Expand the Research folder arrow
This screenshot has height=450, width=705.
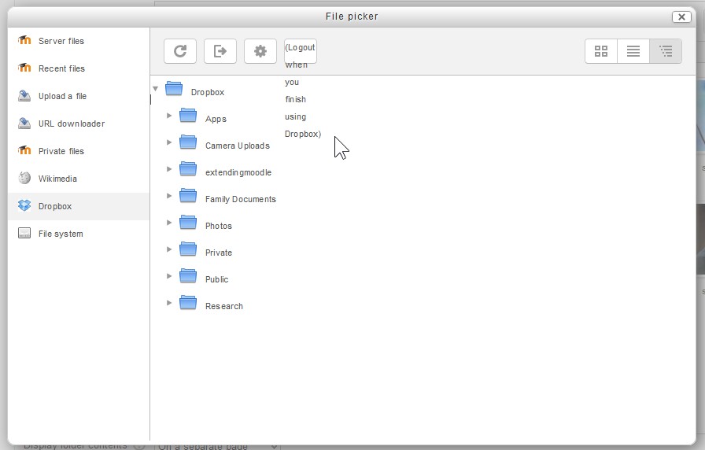tap(169, 303)
